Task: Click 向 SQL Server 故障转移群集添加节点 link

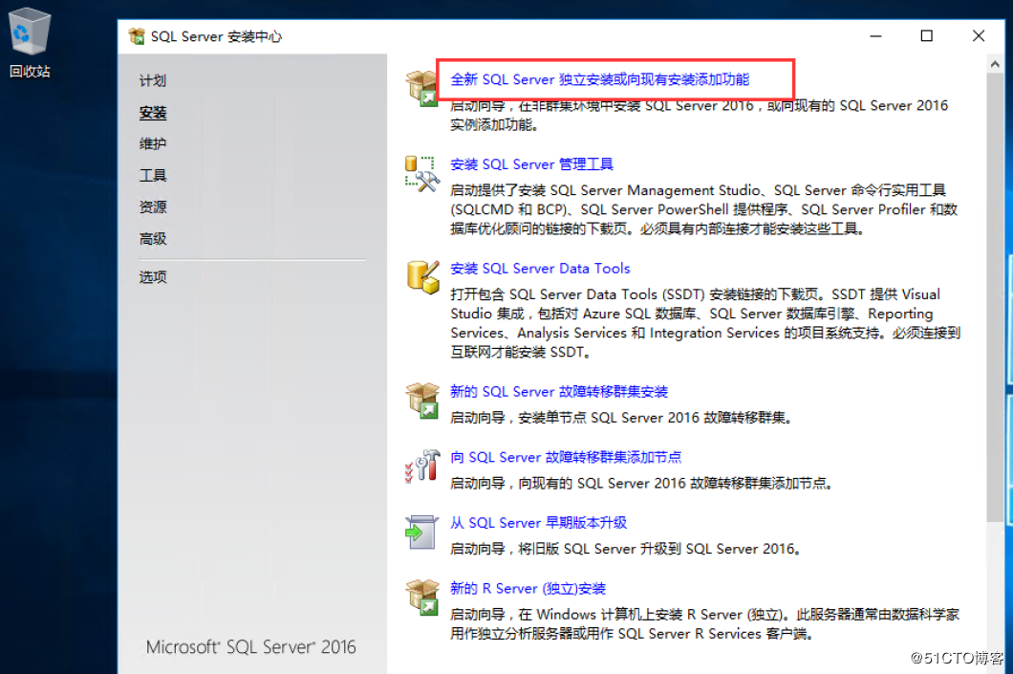Action: click(x=566, y=457)
